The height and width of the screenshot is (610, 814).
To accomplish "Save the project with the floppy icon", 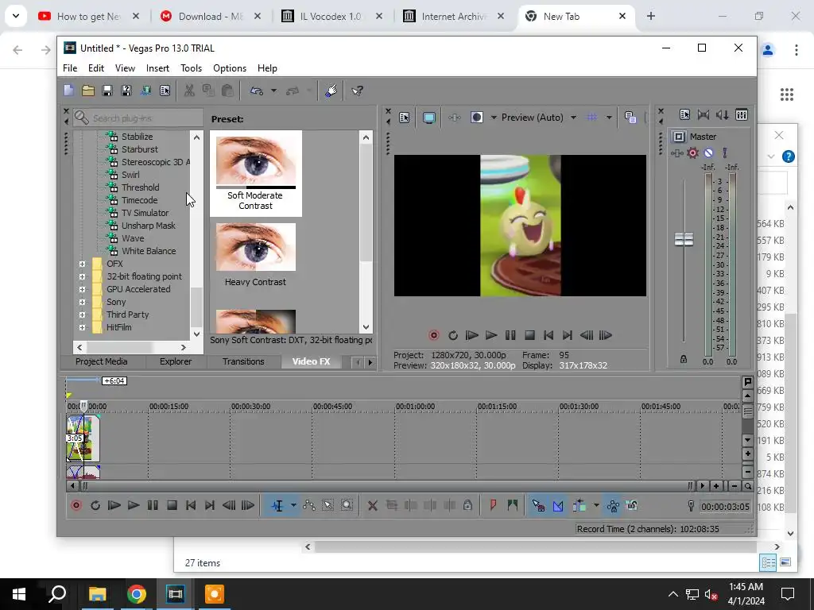I will coord(107,91).
